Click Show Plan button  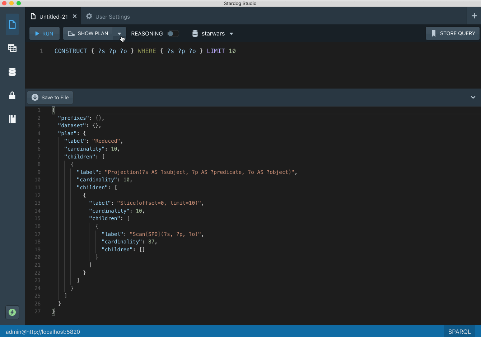click(x=88, y=34)
